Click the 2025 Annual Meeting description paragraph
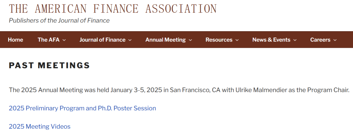Viewport: 353px width, 138px height. pyautogui.click(x=131, y=90)
